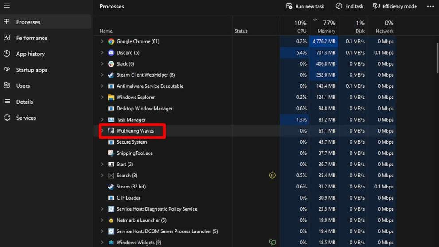Click the Antimalware Service Executable icon
439x247 pixels.
tap(111, 86)
